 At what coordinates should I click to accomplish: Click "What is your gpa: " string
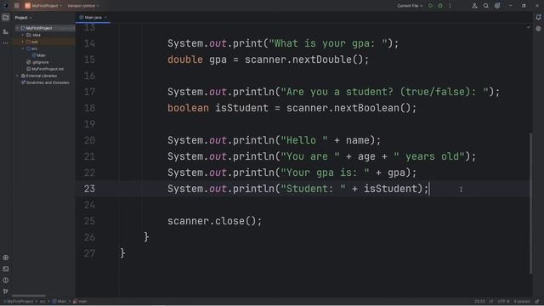click(328, 43)
